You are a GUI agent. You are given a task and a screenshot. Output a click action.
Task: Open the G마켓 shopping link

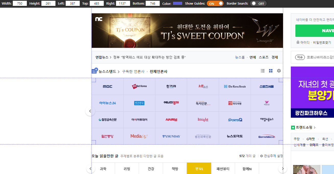pyautogui.click(x=310, y=139)
